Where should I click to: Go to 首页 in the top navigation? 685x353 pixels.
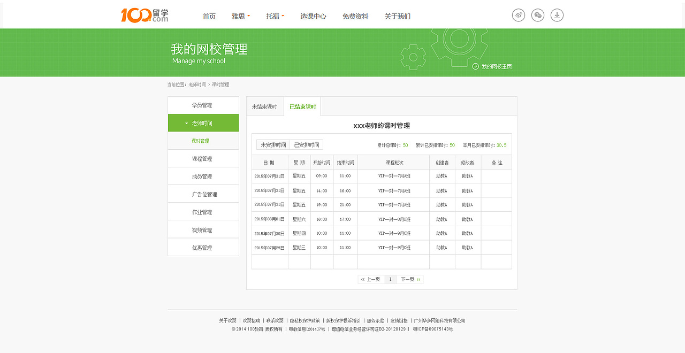point(209,16)
